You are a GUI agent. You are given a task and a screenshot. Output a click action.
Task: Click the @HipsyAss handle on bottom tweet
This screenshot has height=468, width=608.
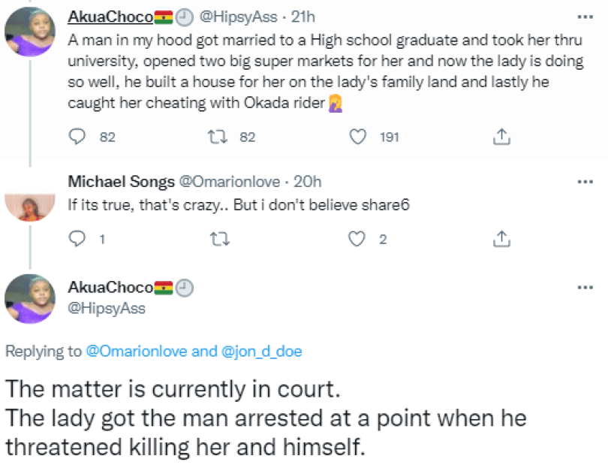[x=107, y=308]
